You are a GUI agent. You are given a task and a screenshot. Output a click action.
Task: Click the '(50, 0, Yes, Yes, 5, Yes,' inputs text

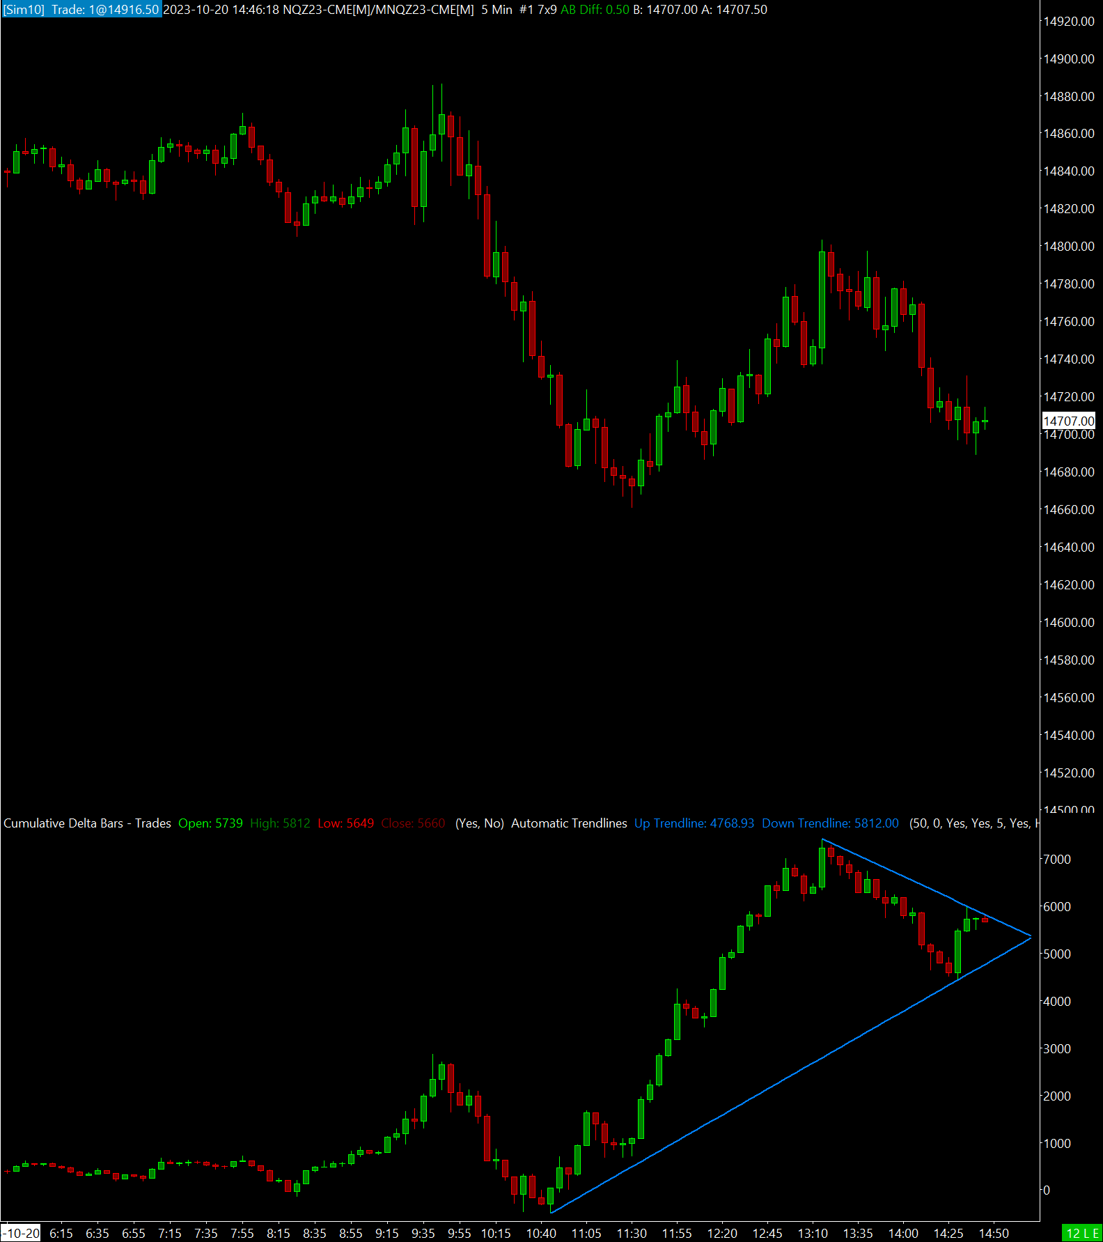pos(970,823)
